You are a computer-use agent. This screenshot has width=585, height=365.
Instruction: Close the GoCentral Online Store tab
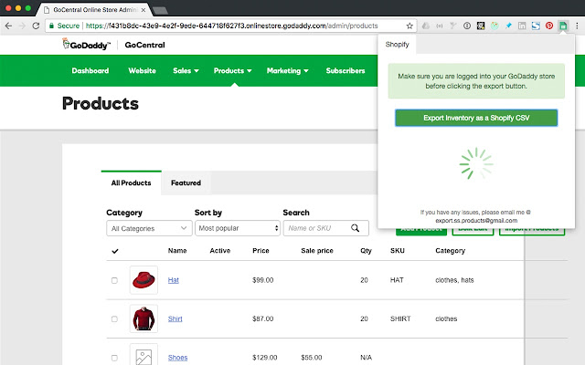tap(144, 10)
